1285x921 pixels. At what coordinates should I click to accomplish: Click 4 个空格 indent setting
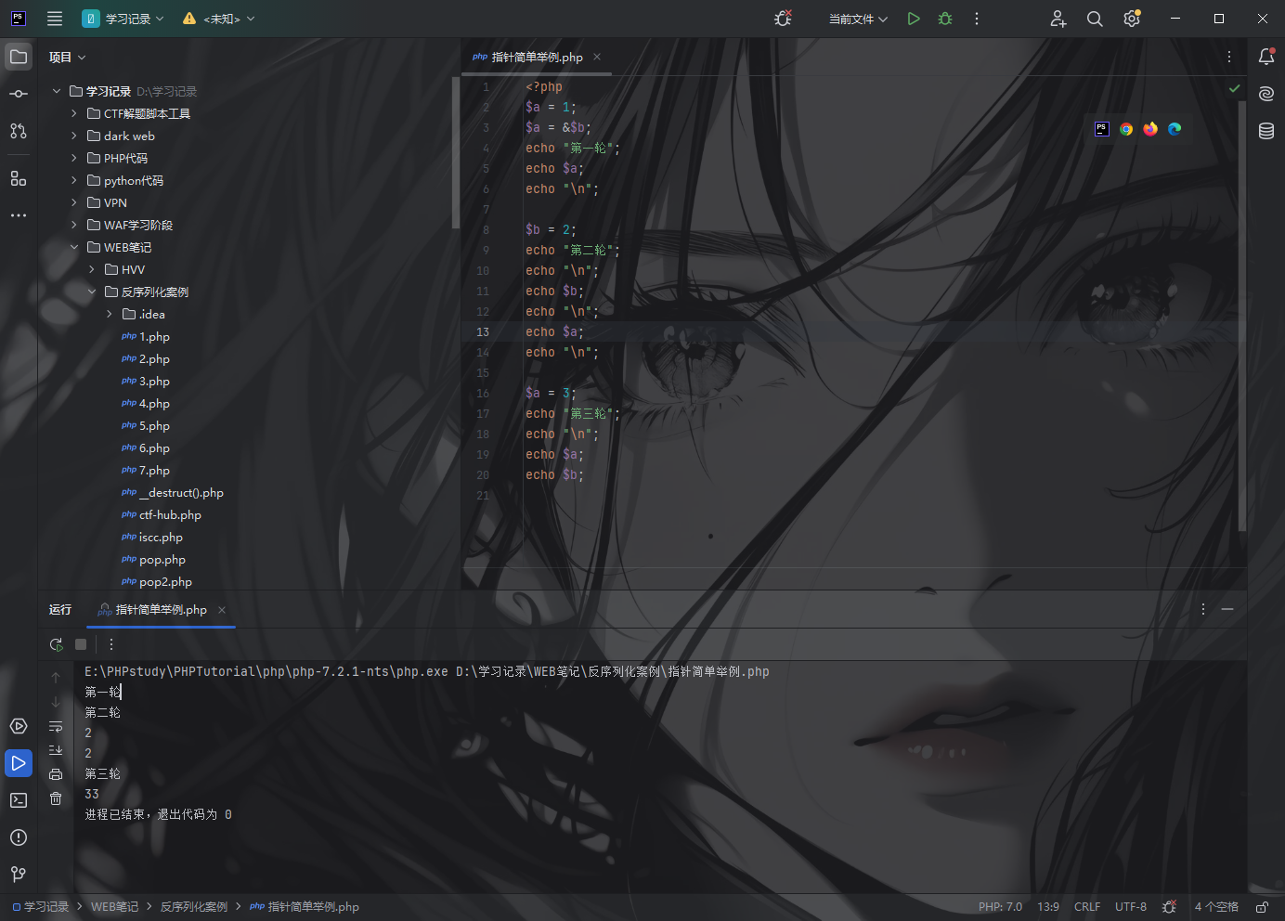point(1216,907)
